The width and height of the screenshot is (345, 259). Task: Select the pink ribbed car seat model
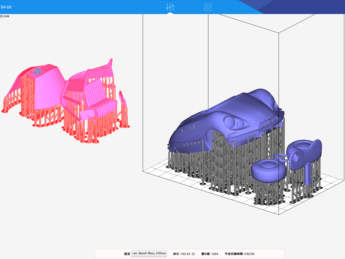[98, 99]
